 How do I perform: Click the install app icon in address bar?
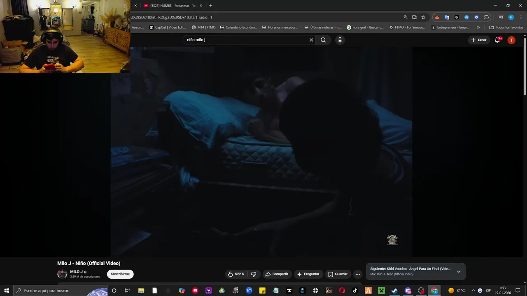click(x=414, y=17)
